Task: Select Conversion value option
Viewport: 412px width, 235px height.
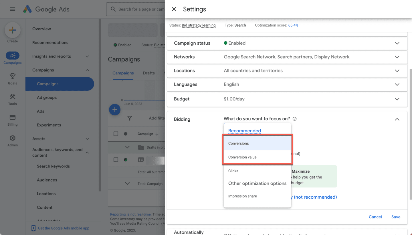Action: point(257,157)
